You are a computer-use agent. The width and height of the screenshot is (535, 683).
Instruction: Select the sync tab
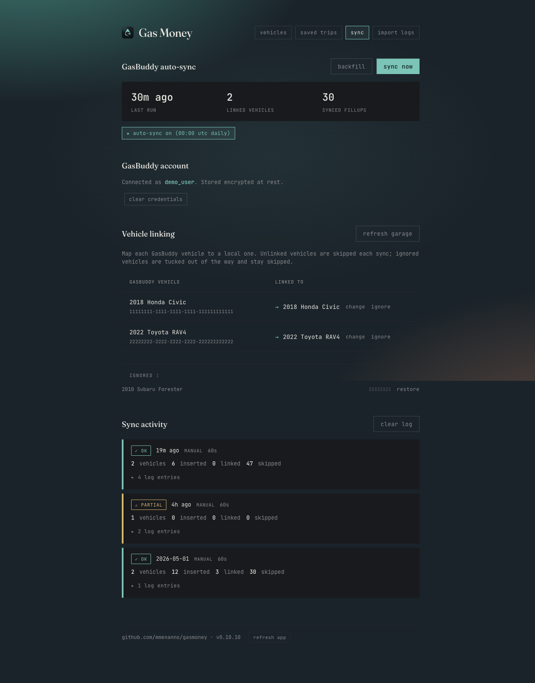pos(357,33)
